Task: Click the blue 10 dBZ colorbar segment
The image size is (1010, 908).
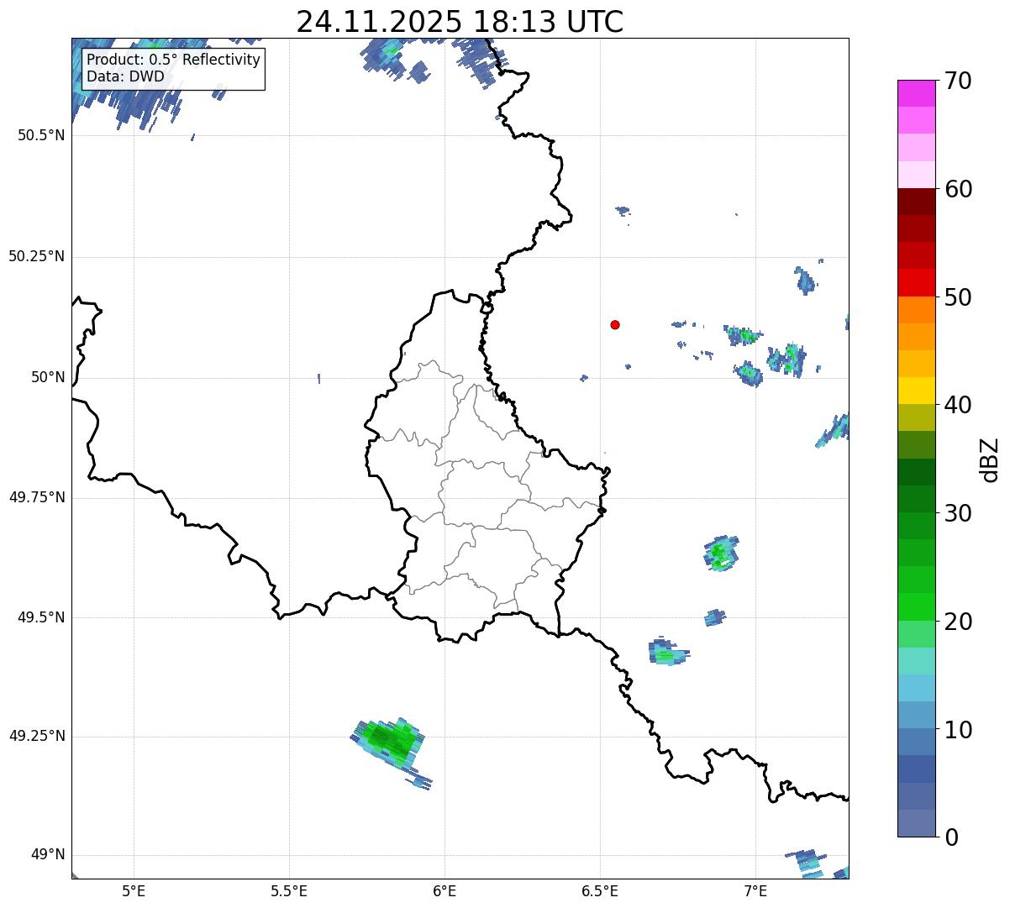Action: point(915,742)
